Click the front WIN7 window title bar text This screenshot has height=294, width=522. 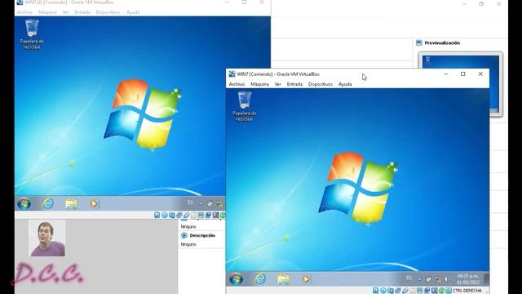pyautogui.click(x=278, y=74)
